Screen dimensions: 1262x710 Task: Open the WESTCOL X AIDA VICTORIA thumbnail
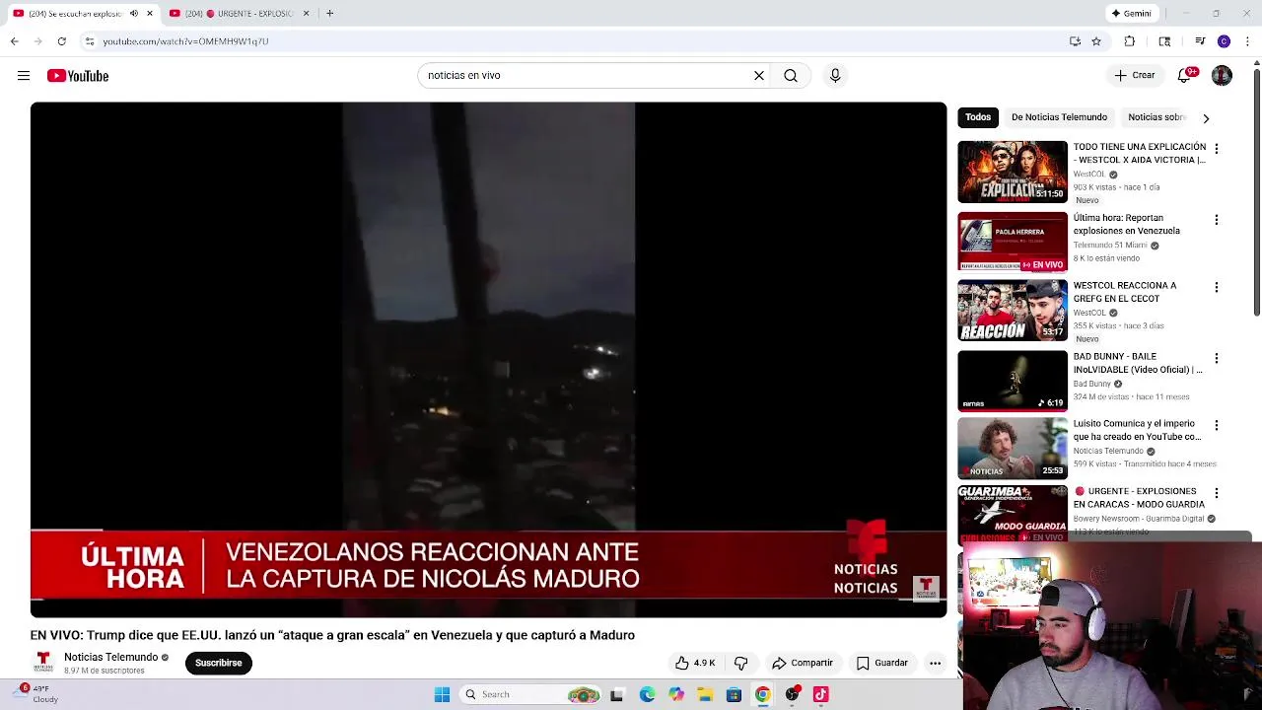coord(1013,172)
